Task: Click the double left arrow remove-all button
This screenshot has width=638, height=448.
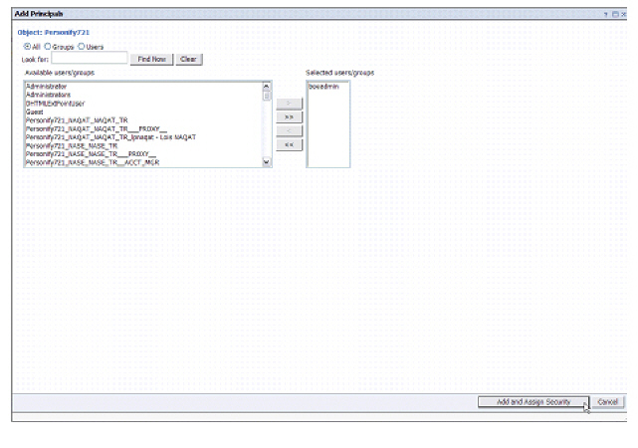Action: 288,144
